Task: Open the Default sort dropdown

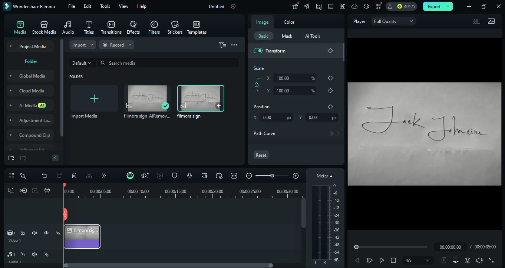Action: tap(81, 63)
